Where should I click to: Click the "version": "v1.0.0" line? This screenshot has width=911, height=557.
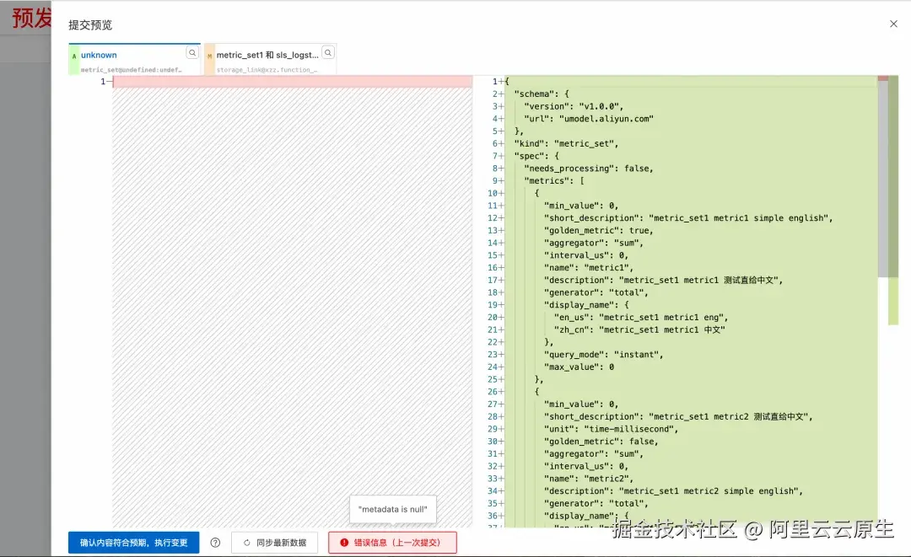point(574,106)
